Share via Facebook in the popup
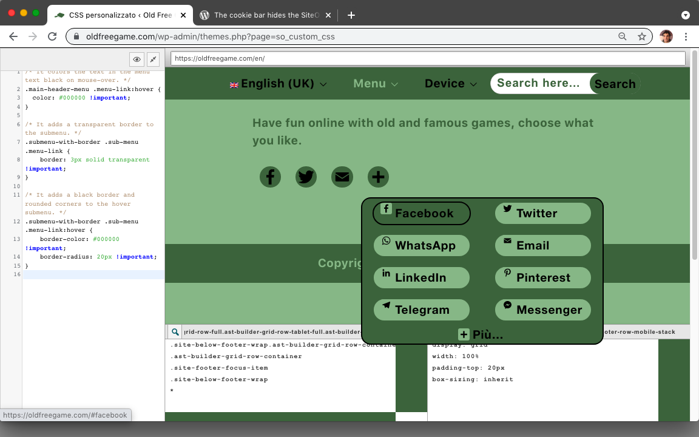 click(422, 213)
